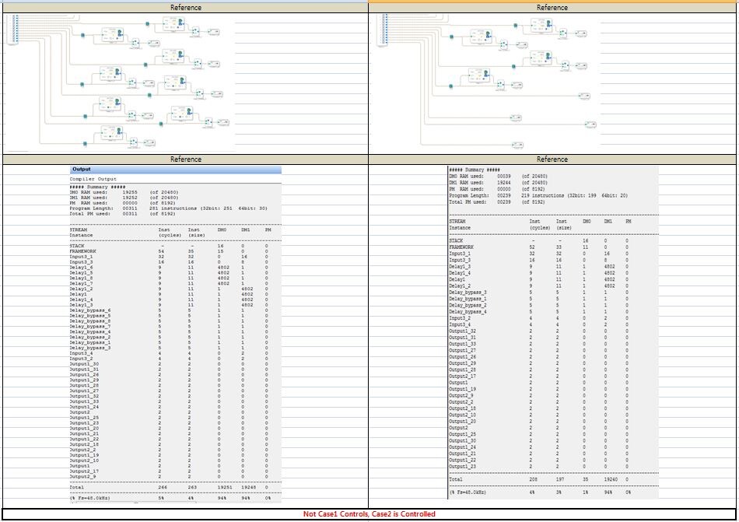Screen dimensions: 739x522
Task: Click the total cycles value 266
Action: 163,488
